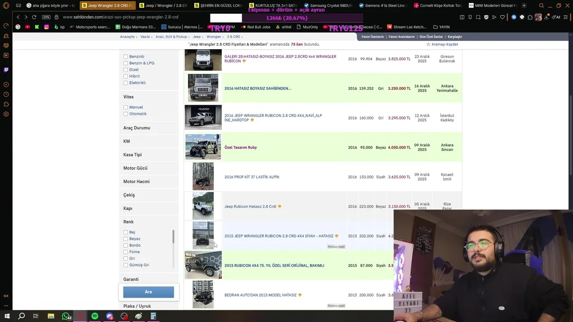Image resolution: width=573 pixels, height=322 pixels.
Task: Switch to 'aha pğara böyle yinir' tab
Action: [51, 6]
